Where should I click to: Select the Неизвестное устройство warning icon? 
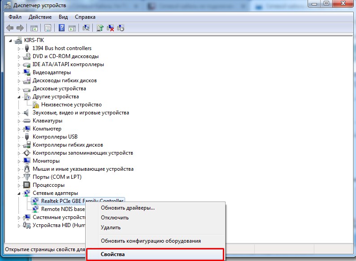tap(36, 105)
